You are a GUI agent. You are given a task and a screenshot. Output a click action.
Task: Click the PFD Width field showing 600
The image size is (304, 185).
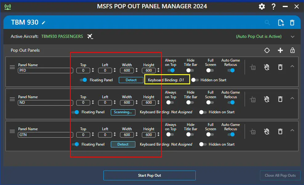click(127, 70)
